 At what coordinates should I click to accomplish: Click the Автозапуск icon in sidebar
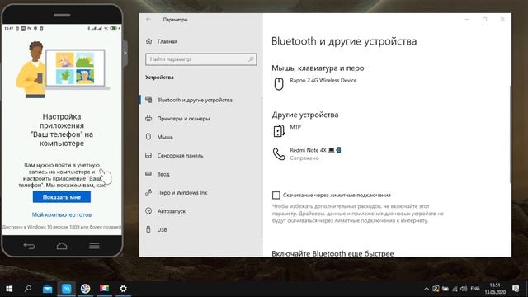[x=148, y=211]
